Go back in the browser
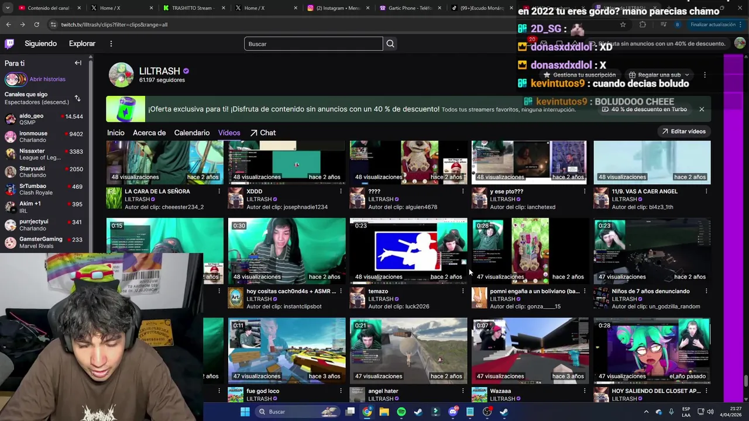This screenshot has height=421, width=749. [8, 25]
